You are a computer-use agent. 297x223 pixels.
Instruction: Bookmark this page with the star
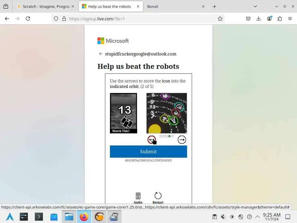(x=220, y=19)
